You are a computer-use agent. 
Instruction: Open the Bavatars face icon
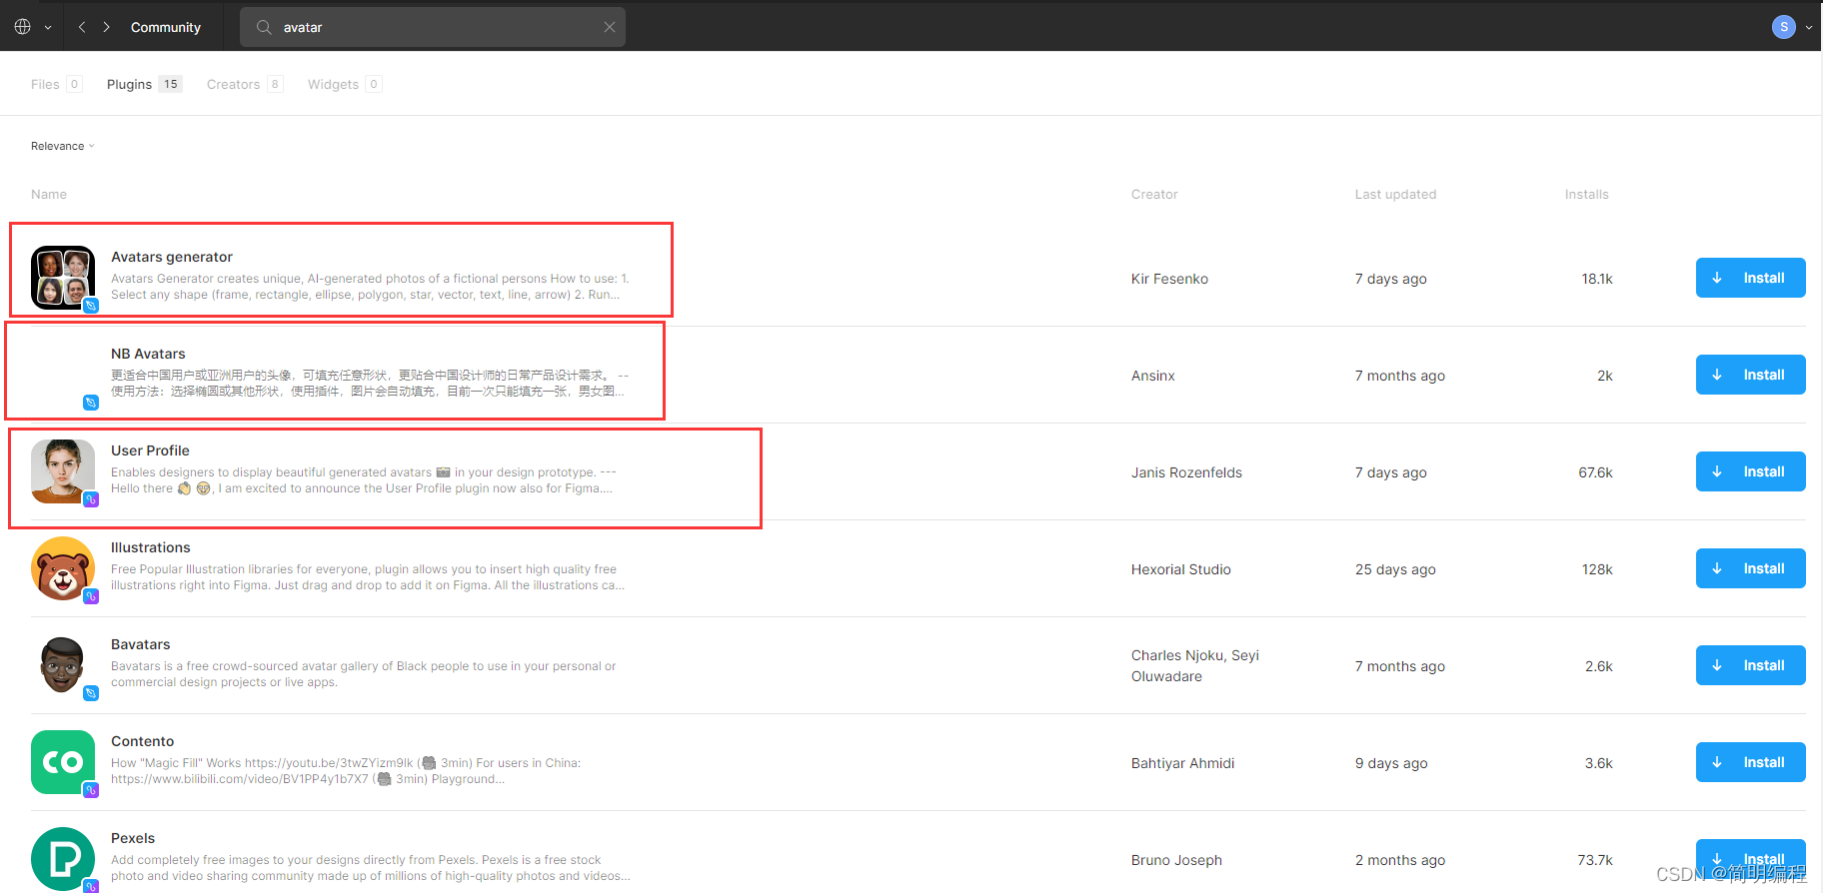(63, 665)
